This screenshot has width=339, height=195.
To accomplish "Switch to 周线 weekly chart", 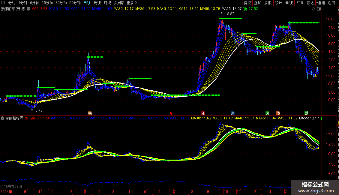I will coord(97,3).
